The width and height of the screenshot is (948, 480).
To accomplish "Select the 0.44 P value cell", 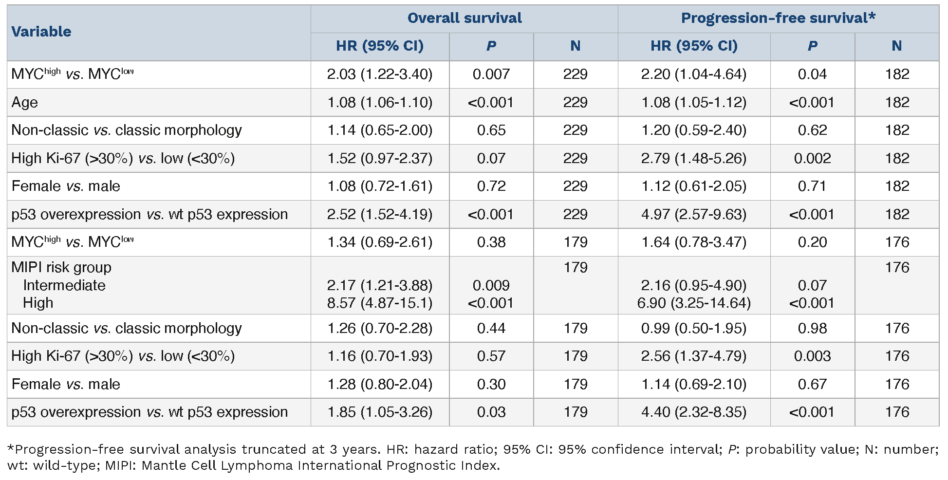I will pos(491,328).
